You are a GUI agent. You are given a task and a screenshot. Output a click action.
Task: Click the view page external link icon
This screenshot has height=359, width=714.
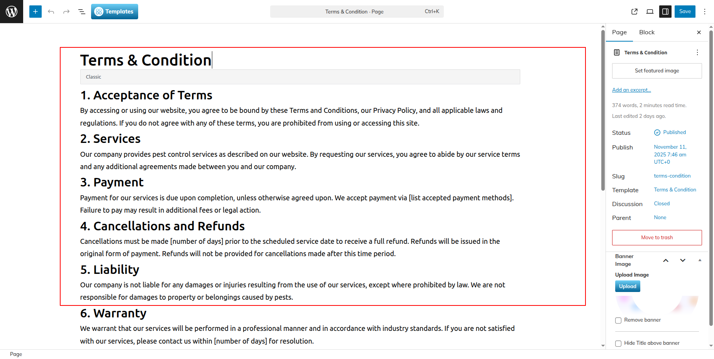tap(634, 12)
